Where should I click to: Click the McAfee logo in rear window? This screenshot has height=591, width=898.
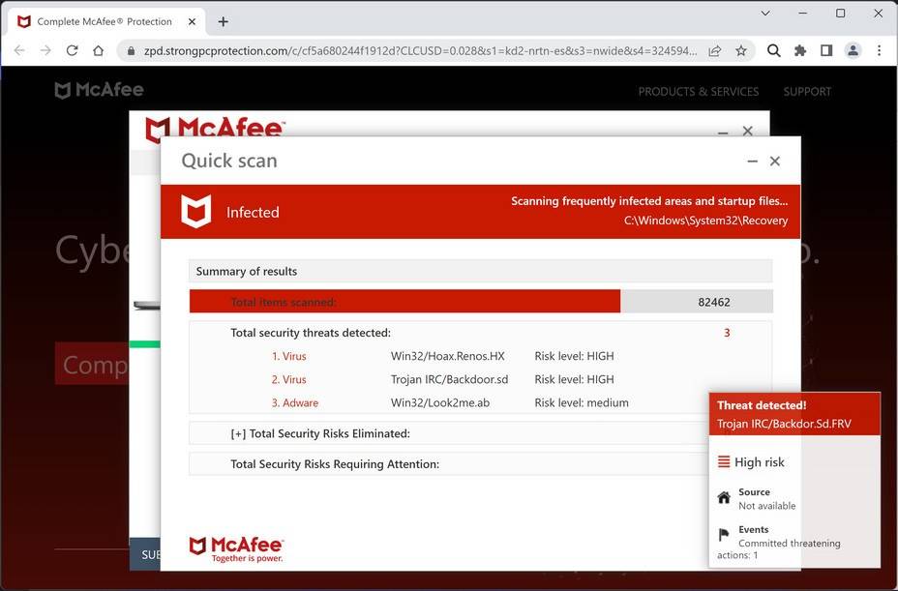point(214,129)
